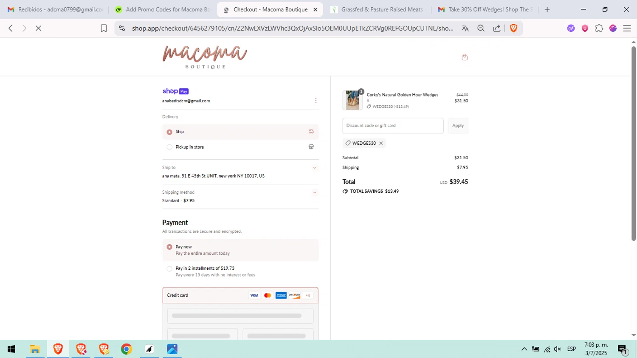Show hidden system tray icons
The width and height of the screenshot is (637, 358).
click(x=524, y=349)
